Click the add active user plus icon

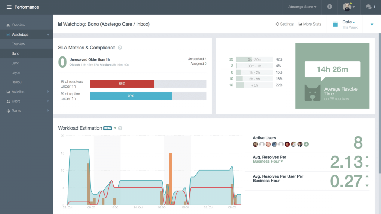tap(307, 144)
